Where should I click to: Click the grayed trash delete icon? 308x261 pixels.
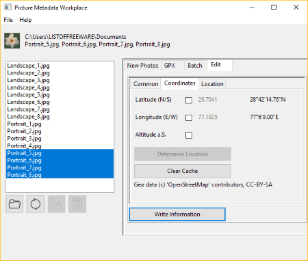click(77, 204)
